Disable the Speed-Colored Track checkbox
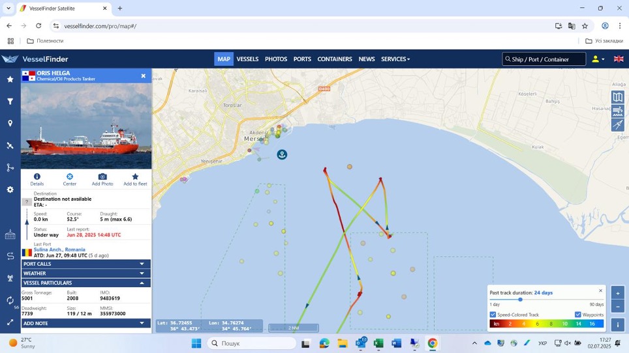 pos(493,315)
